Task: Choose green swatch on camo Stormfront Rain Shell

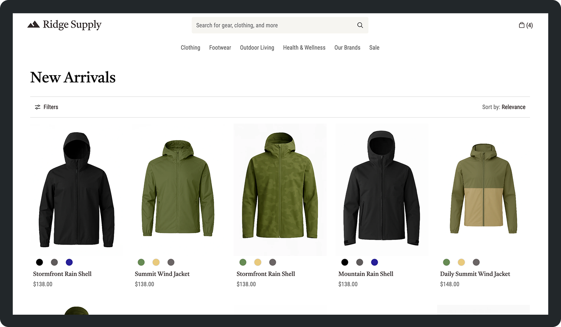Action: (x=243, y=262)
